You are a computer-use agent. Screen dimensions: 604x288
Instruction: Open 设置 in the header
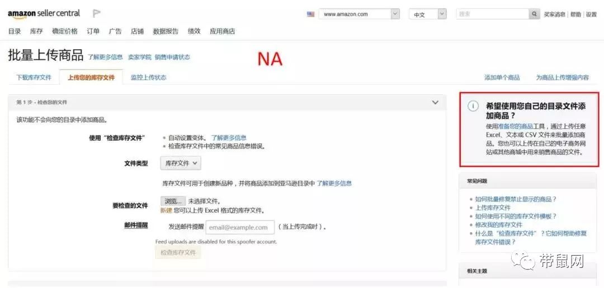[591, 14]
